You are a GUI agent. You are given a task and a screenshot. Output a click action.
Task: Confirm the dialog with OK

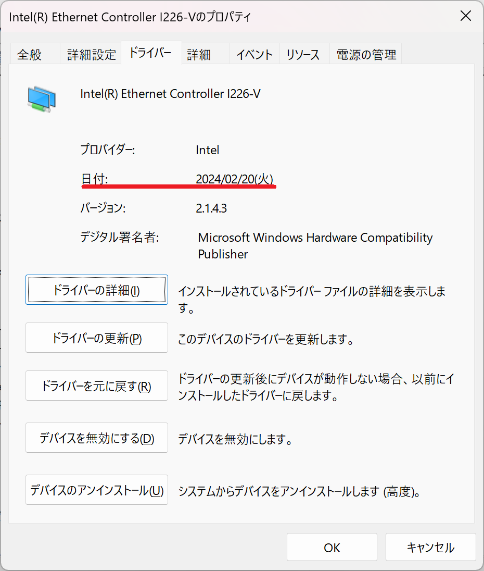(x=332, y=547)
